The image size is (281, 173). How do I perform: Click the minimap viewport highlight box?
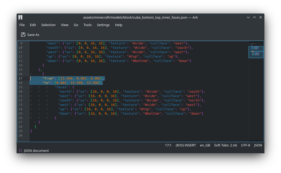click(256, 52)
